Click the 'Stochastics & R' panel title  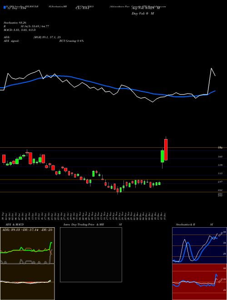tap(186, 225)
